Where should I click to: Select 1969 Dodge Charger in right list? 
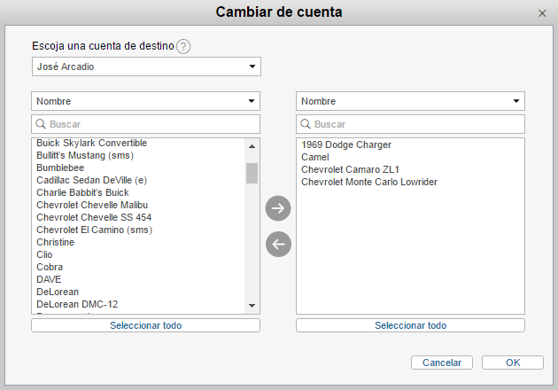(x=346, y=145)
